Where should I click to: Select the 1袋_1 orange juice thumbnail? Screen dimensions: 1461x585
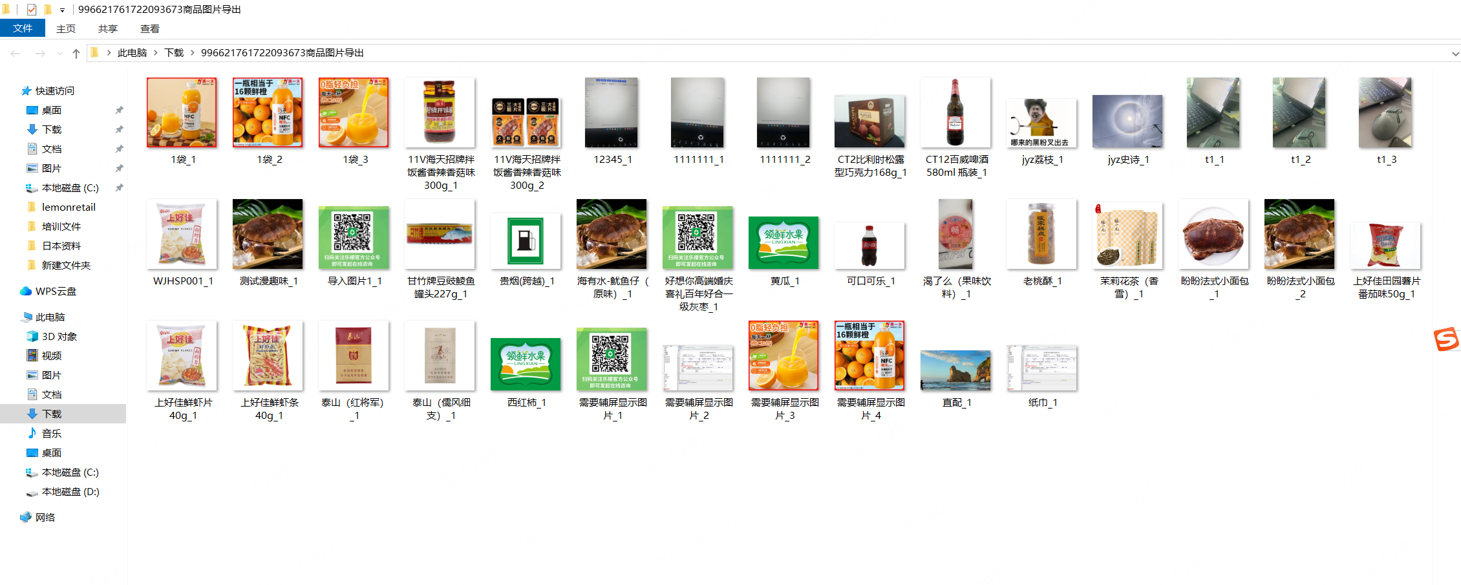coord(182,112)
